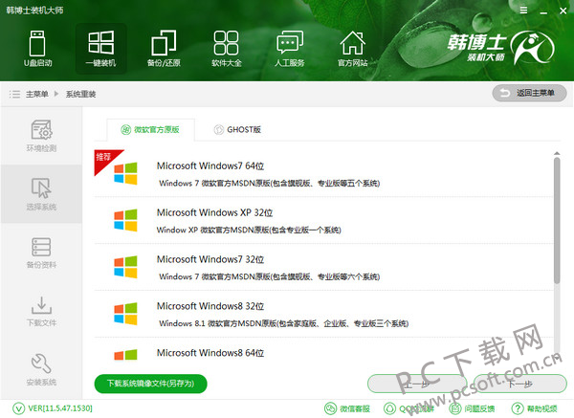Select Microsoft Windows XP 32位 system
This screenshot has height=418, width=574.
pyautogui.click(x=323, y=220)
